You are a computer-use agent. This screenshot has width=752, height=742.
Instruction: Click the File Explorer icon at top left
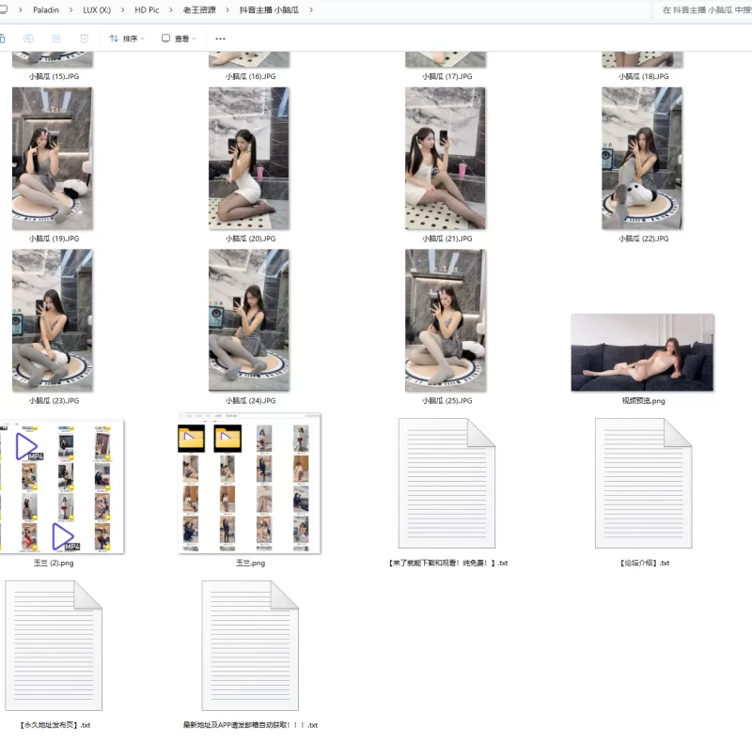point(6,9)
